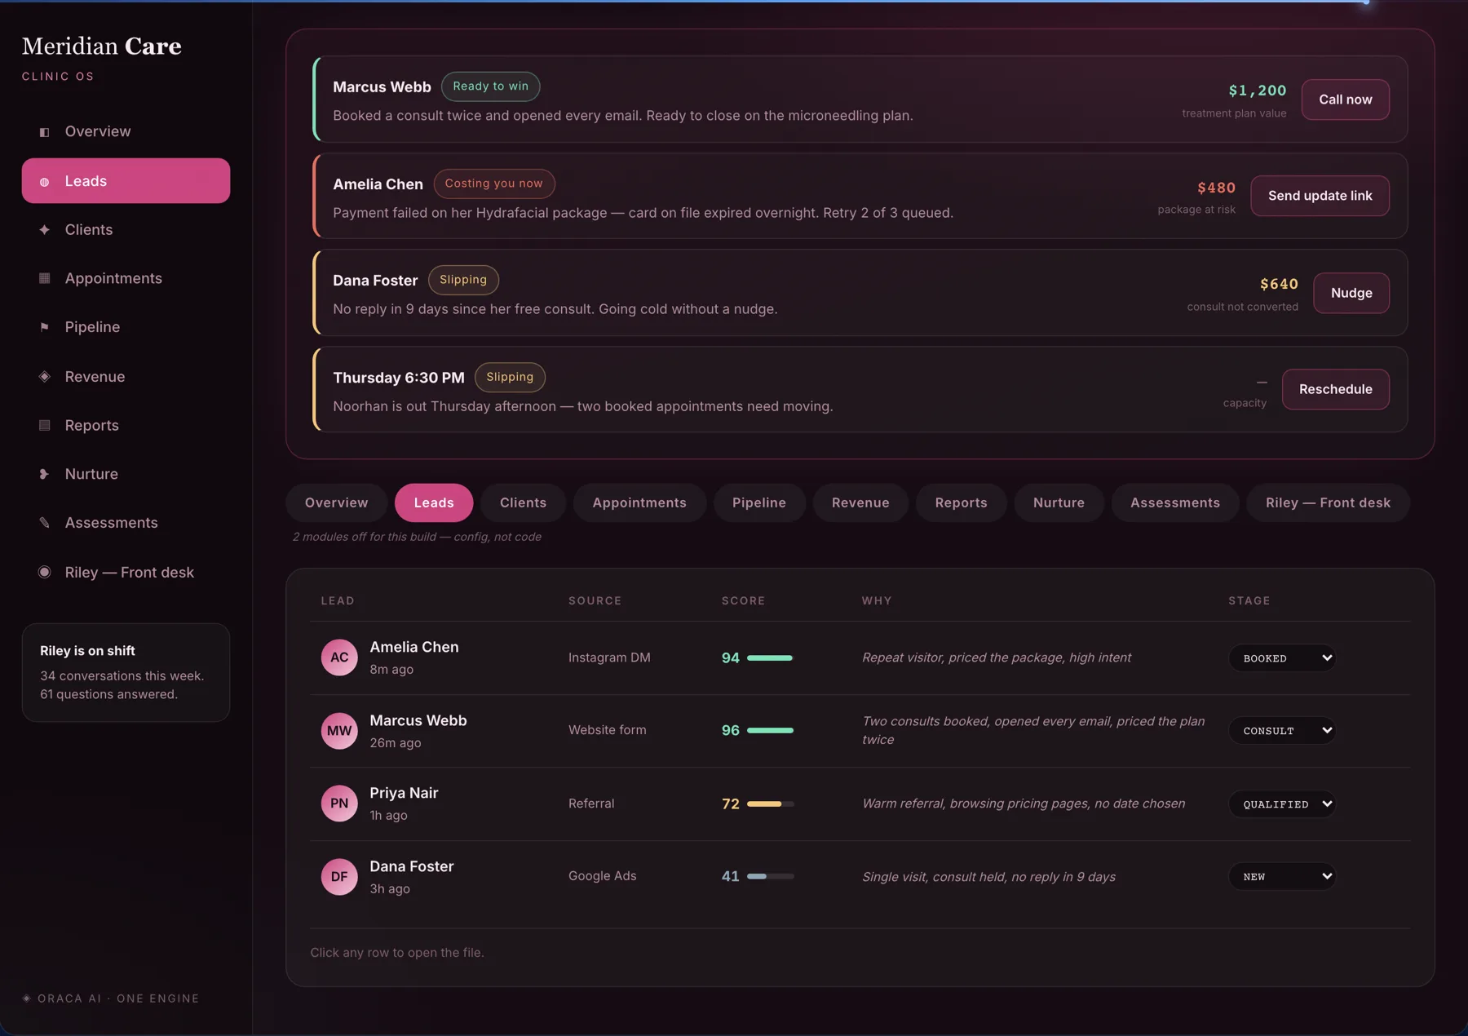1468x1036 pixels.
Task: Click the Overview icon in the sidebar
Action: click(x=45, y=132)
